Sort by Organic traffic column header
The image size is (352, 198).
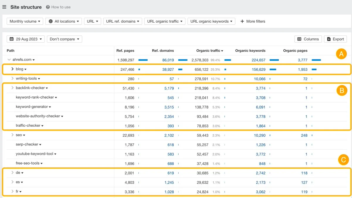pyautogui.click(x=209, y=51)
